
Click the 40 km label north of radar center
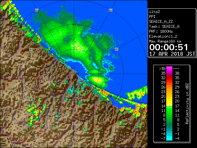click(x=74, y=25)
